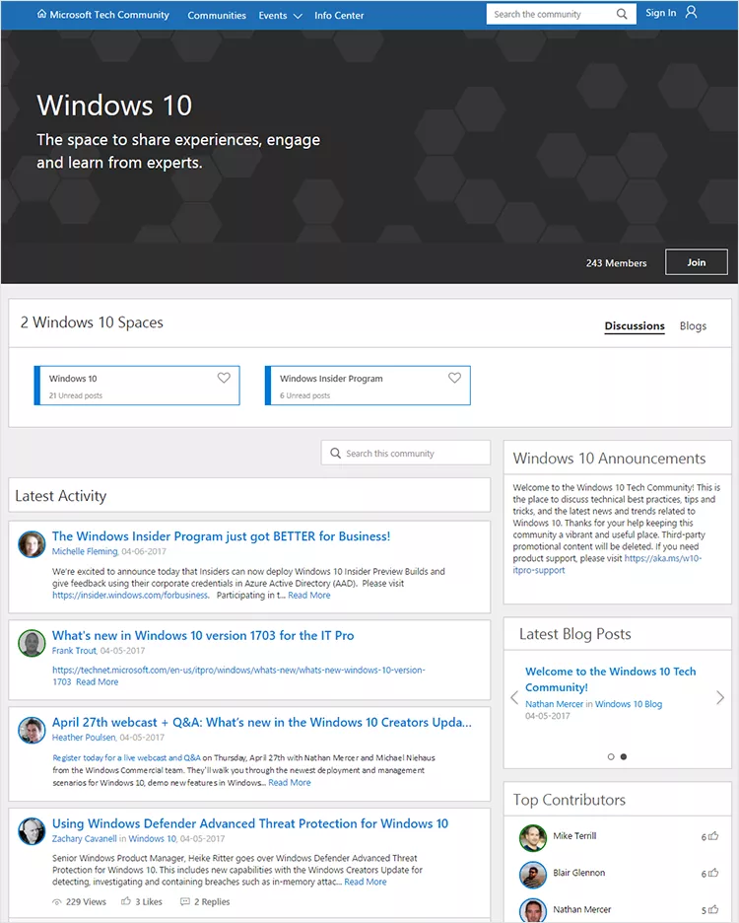
Task: Click the insider.windows.com/forbusiness link
Action: (x=130, y=596)
